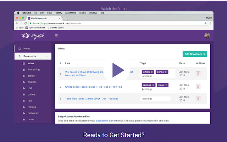This screenshot has width=227, height=142.
Task: Click the Add Bookmark button
Action: tap(195, 54)
